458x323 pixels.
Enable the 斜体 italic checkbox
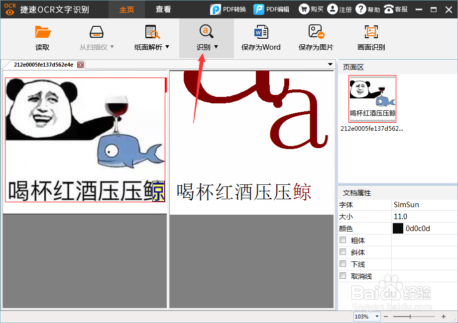[x=343, y=252]
